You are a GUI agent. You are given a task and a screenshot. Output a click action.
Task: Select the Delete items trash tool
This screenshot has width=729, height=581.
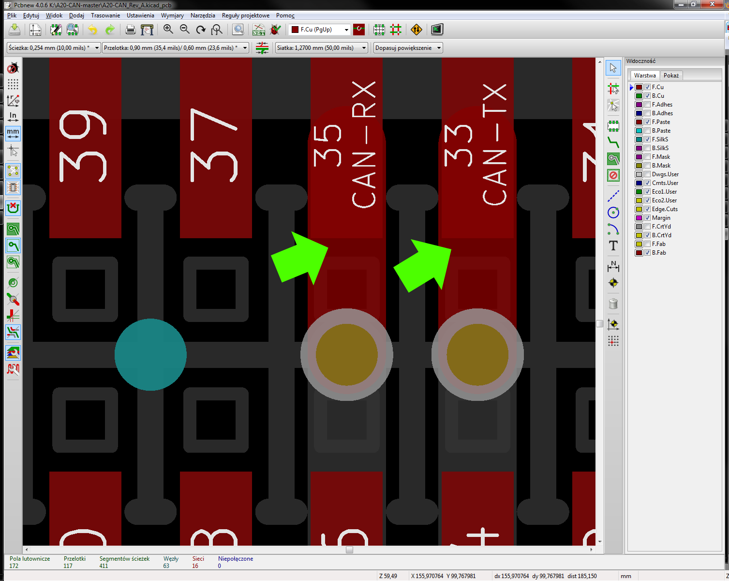click(x=613, y=304)
